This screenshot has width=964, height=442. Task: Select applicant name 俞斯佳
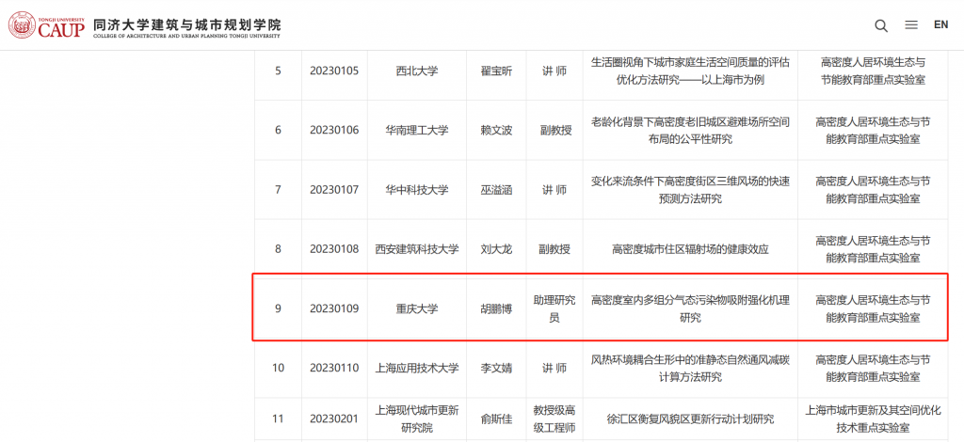click(496, 419)
